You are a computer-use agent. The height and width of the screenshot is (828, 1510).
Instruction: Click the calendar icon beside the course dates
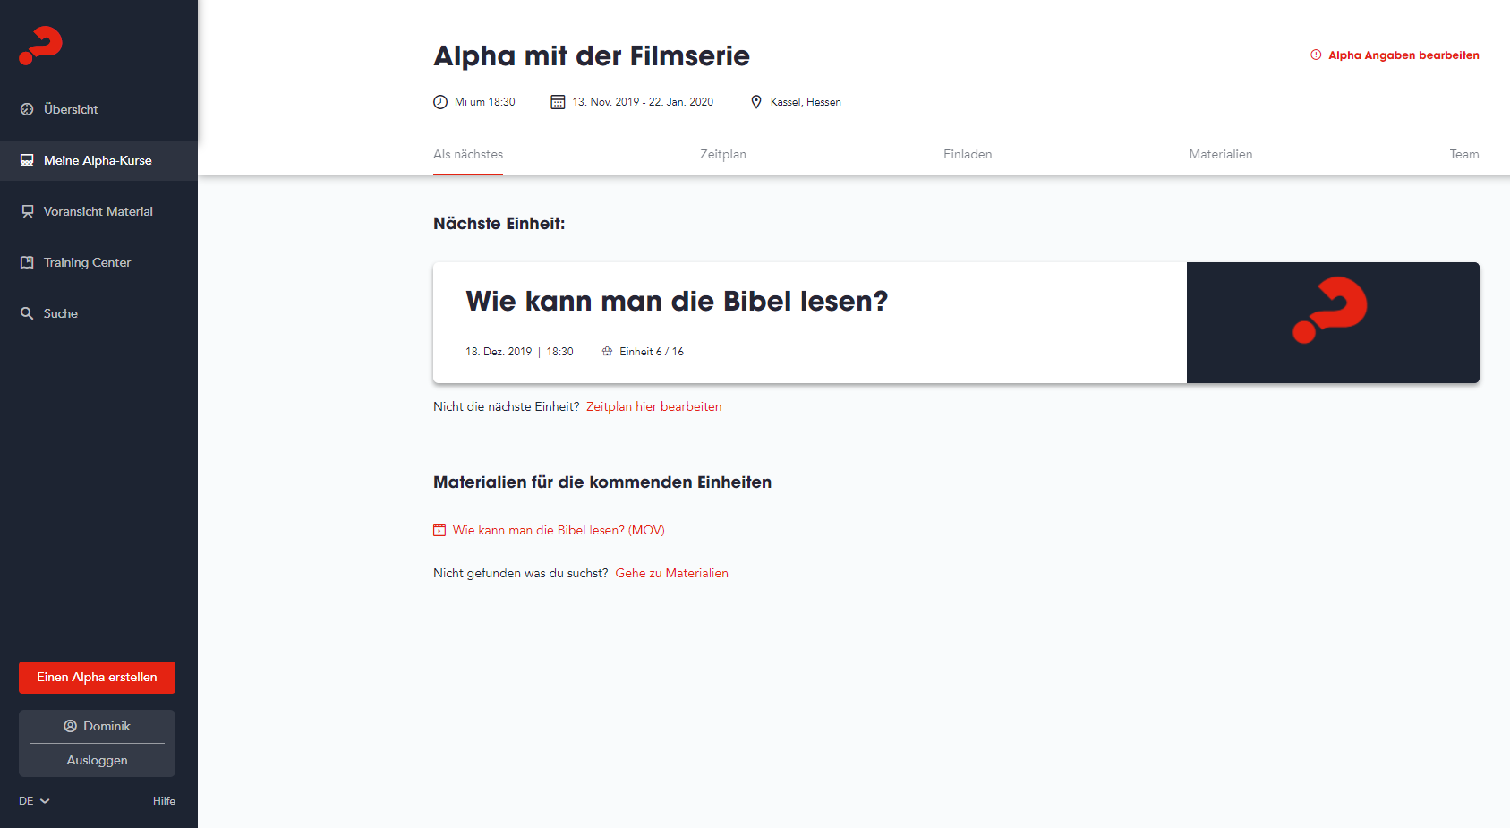[x=558, y=102]
